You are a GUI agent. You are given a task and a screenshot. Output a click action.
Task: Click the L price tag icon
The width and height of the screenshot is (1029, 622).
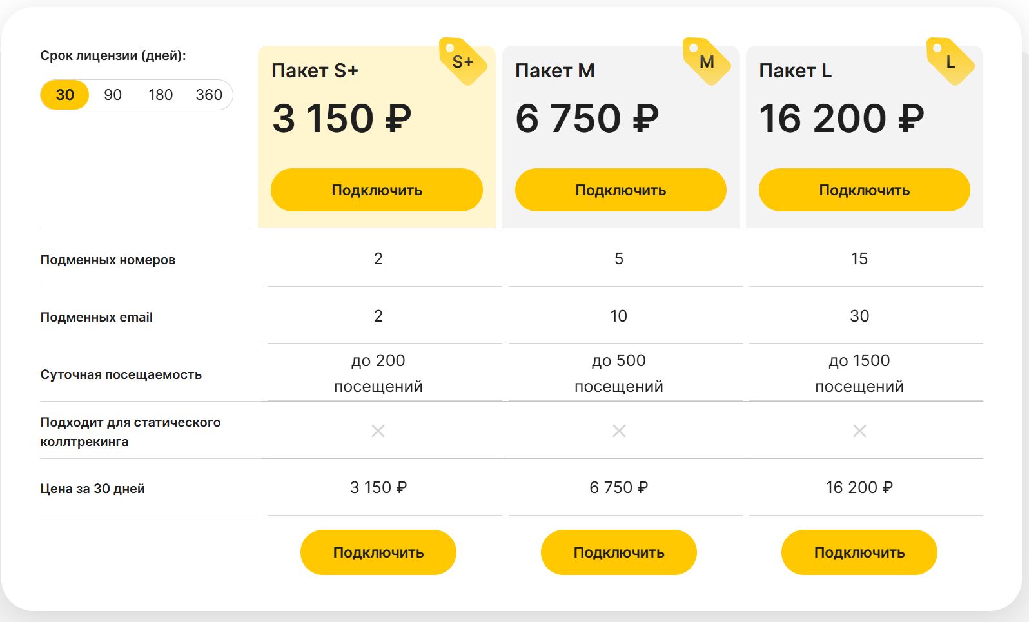(950, 62)
